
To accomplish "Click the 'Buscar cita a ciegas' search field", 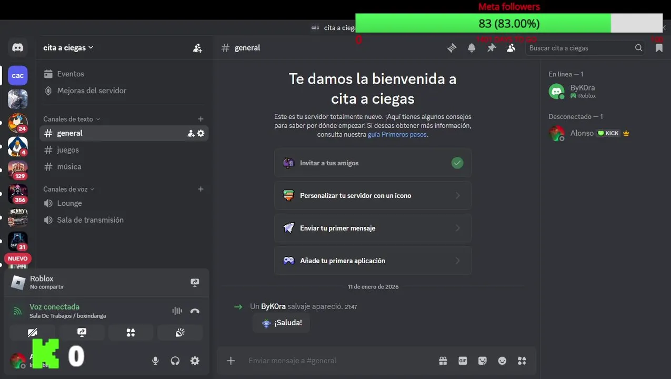I will click(586, 48).
